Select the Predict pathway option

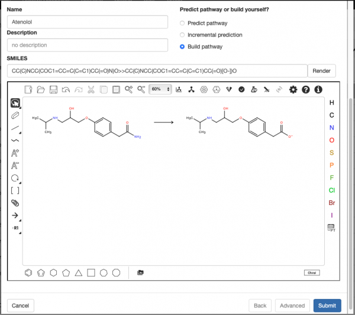click(182, 23)
